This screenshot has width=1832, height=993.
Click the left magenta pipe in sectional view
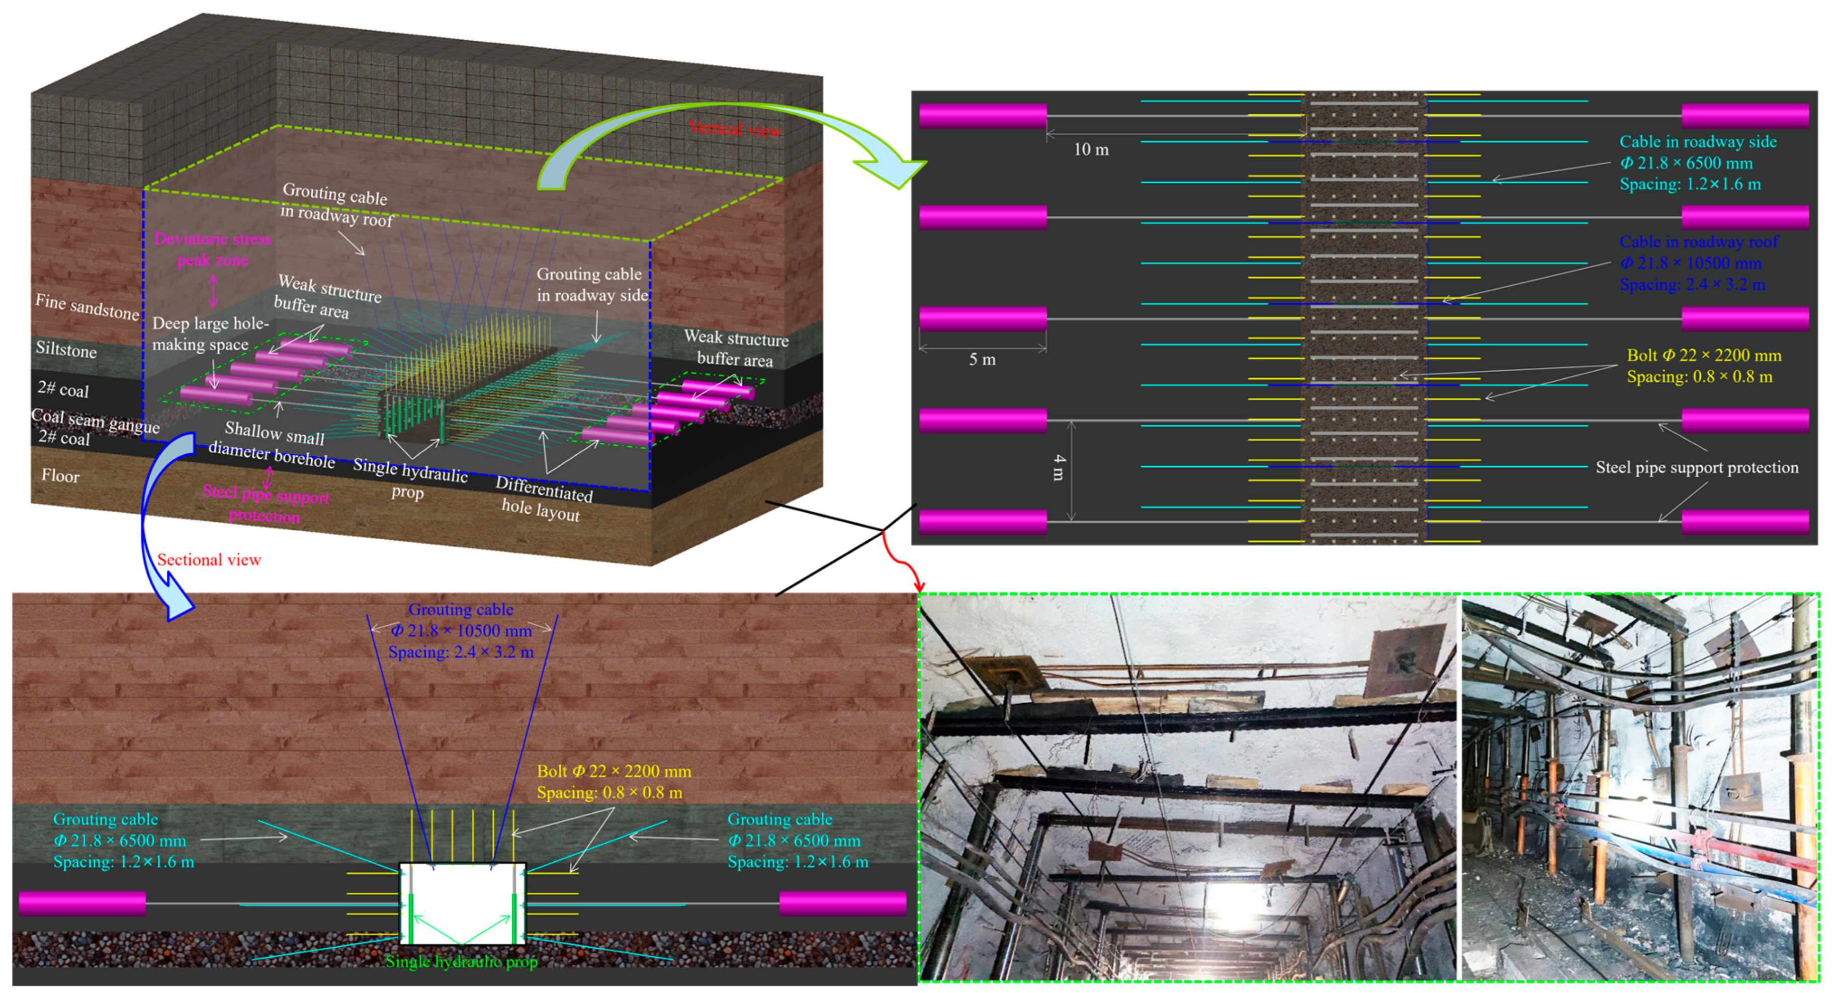click(82, 902)
